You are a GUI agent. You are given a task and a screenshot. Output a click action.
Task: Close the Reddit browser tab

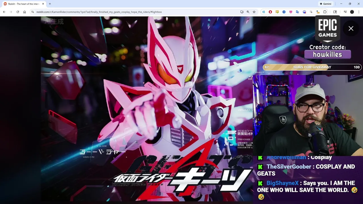[x=43, y=4]
